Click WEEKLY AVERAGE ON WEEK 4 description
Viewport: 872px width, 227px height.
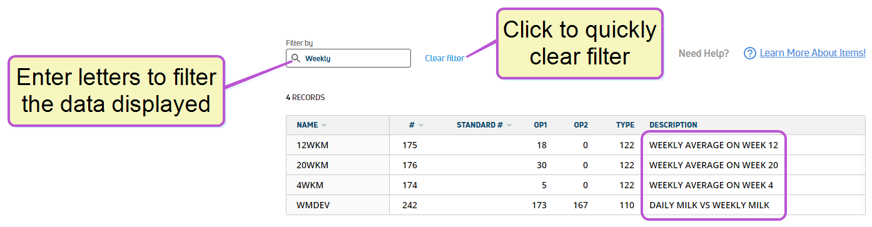pyautogui.click(x=711, y=185)
